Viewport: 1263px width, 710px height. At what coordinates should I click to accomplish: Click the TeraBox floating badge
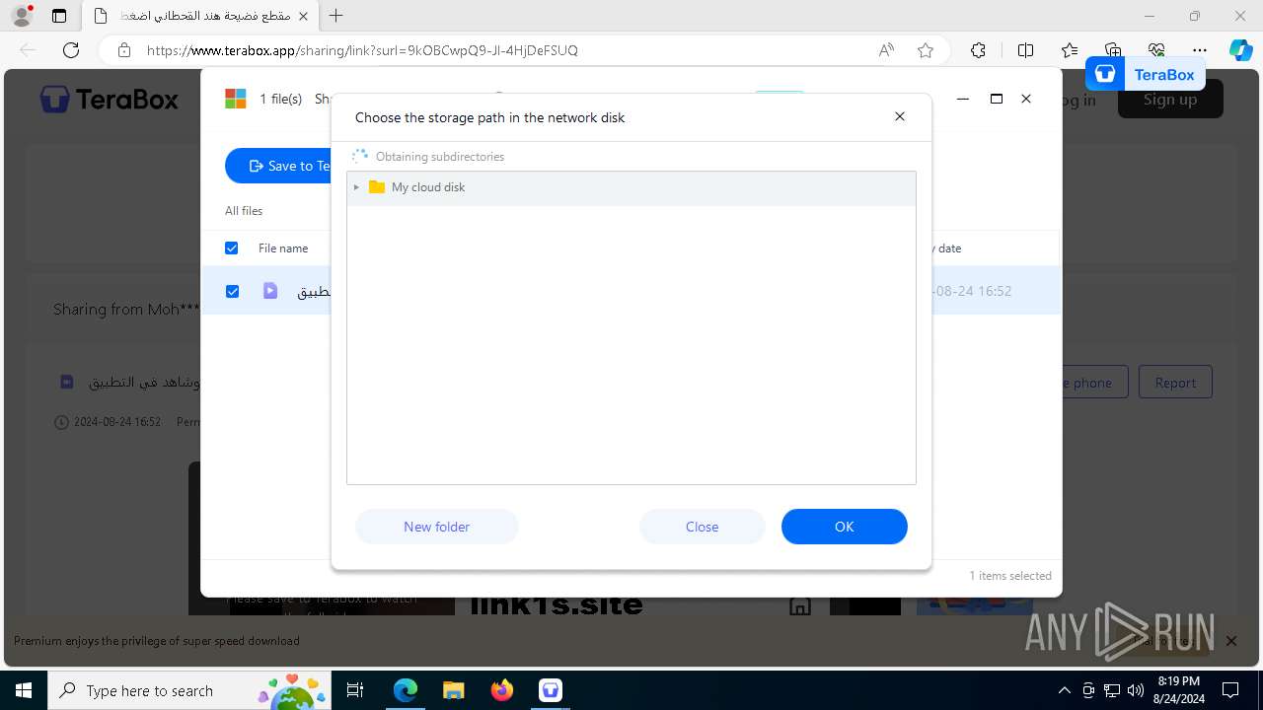click(1145, 74)
